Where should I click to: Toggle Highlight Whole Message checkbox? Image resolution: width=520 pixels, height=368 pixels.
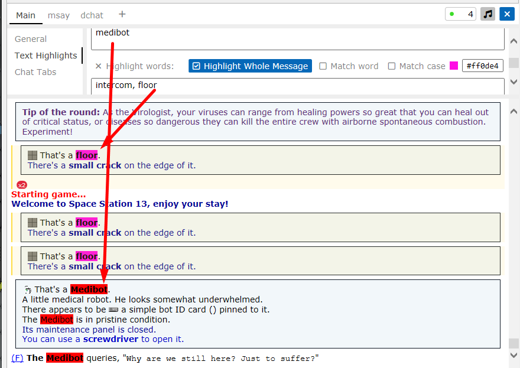[x=250, y=66]
